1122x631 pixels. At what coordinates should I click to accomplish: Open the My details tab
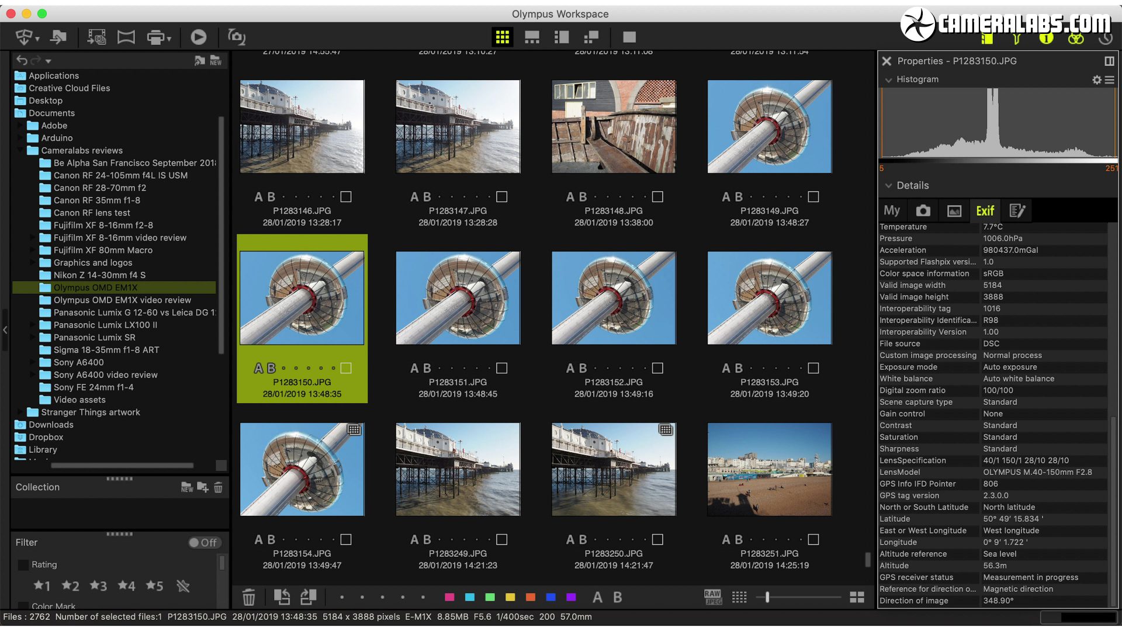[892, 211]
